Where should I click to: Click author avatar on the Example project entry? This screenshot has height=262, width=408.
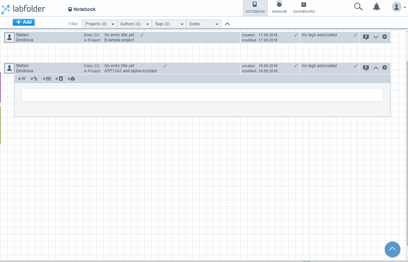(x=9, y=37)
